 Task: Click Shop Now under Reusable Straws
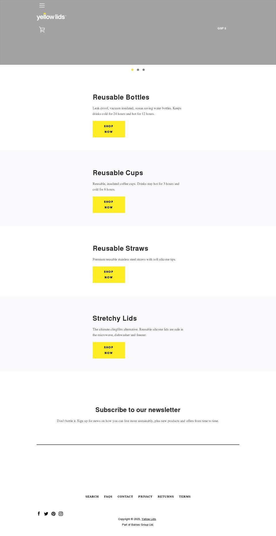pos(109,274)
